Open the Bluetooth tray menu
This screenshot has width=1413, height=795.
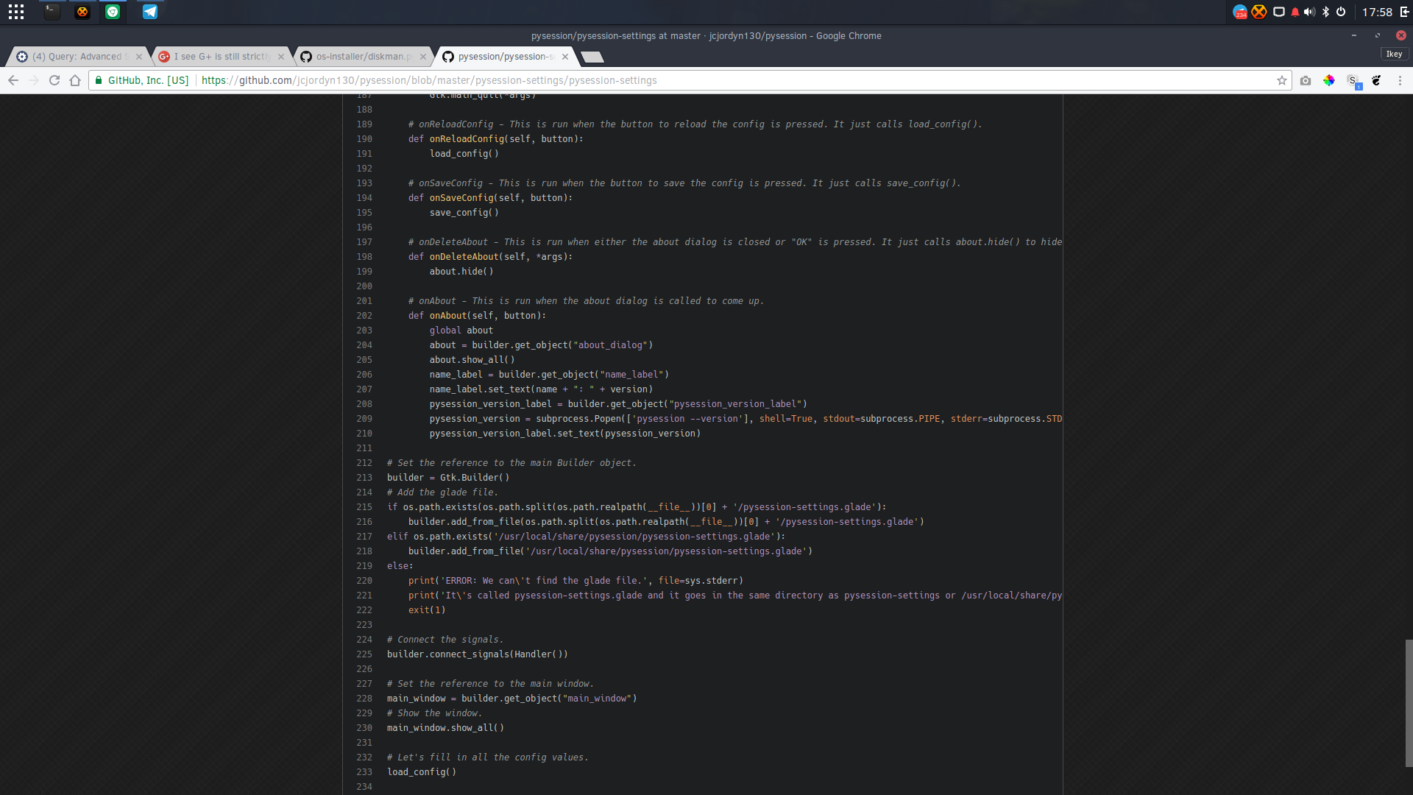click(x=1325, y=12)
